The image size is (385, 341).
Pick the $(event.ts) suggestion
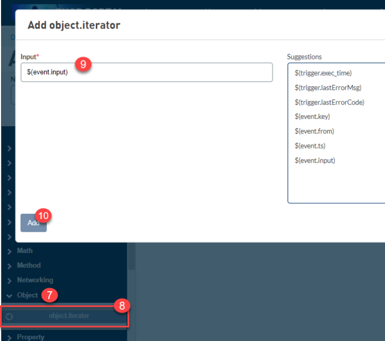click(310, 146)
